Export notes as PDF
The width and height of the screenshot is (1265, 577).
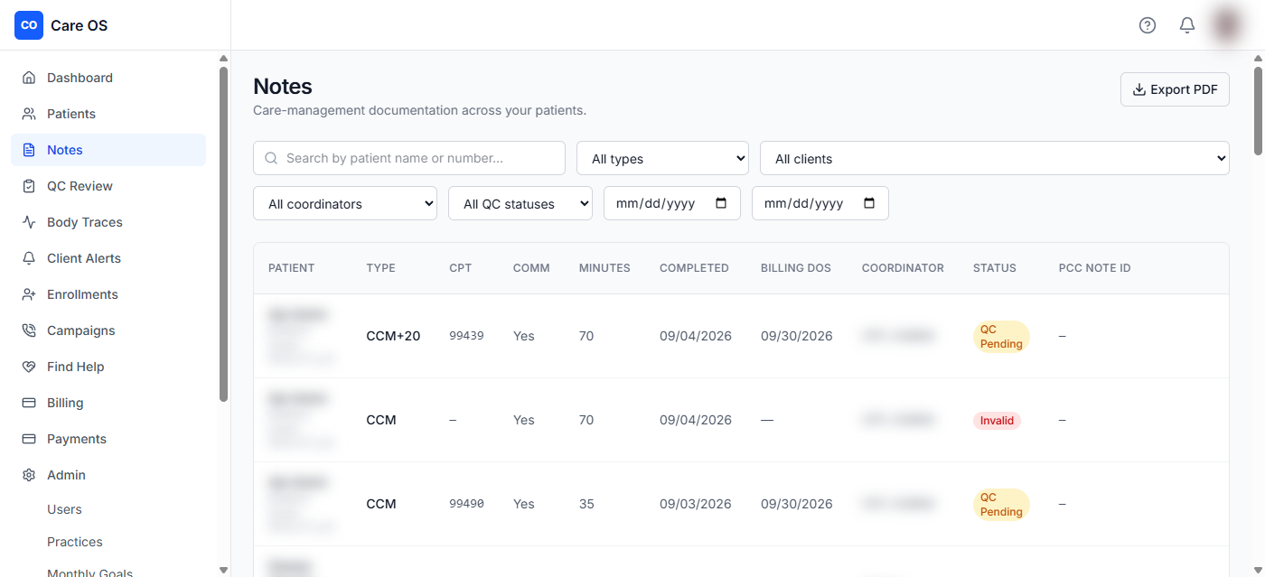tap(1175, 89)
